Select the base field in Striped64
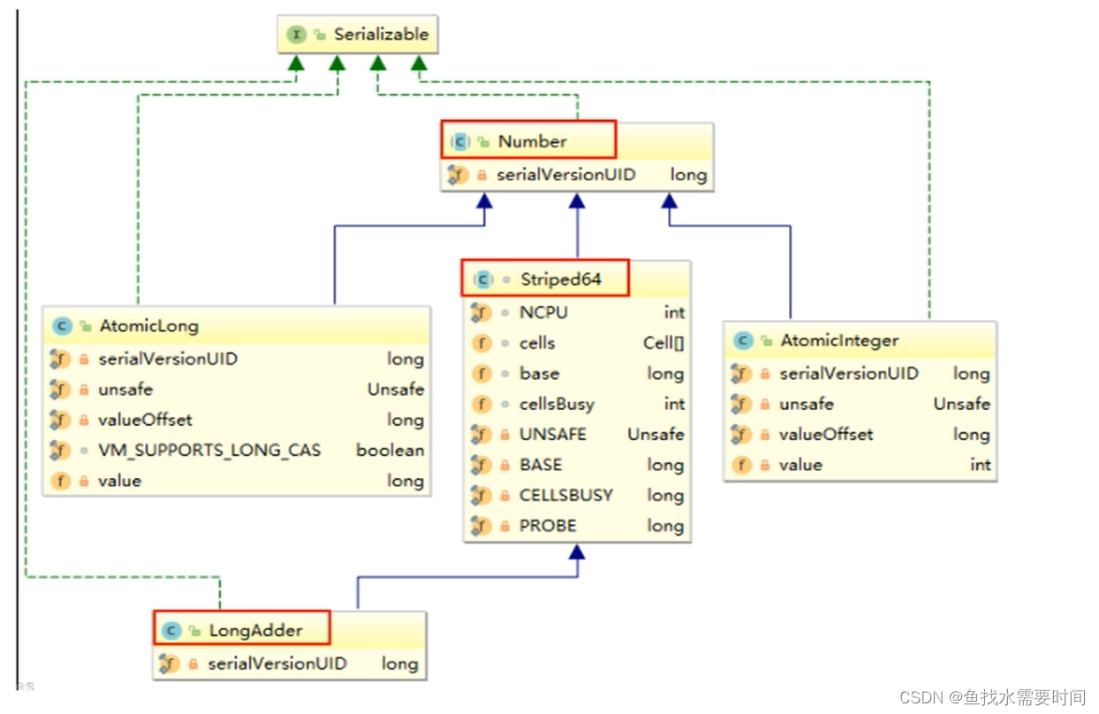This screenshot has height=714, width=1099. 539,374
